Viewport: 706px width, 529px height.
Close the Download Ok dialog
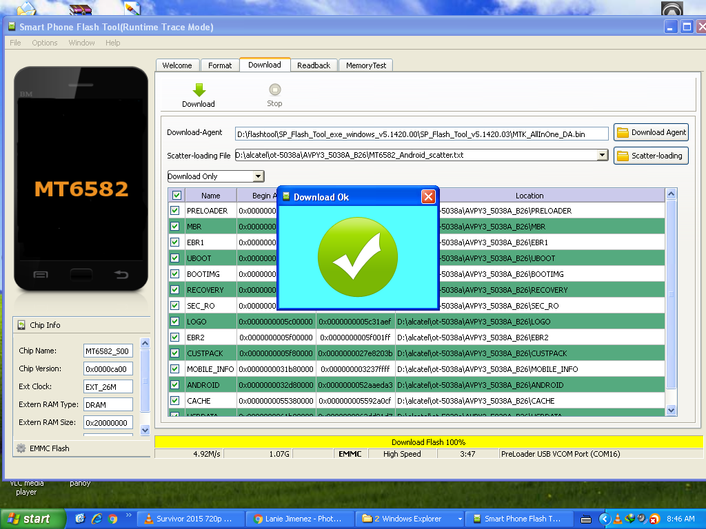point(428,197)
